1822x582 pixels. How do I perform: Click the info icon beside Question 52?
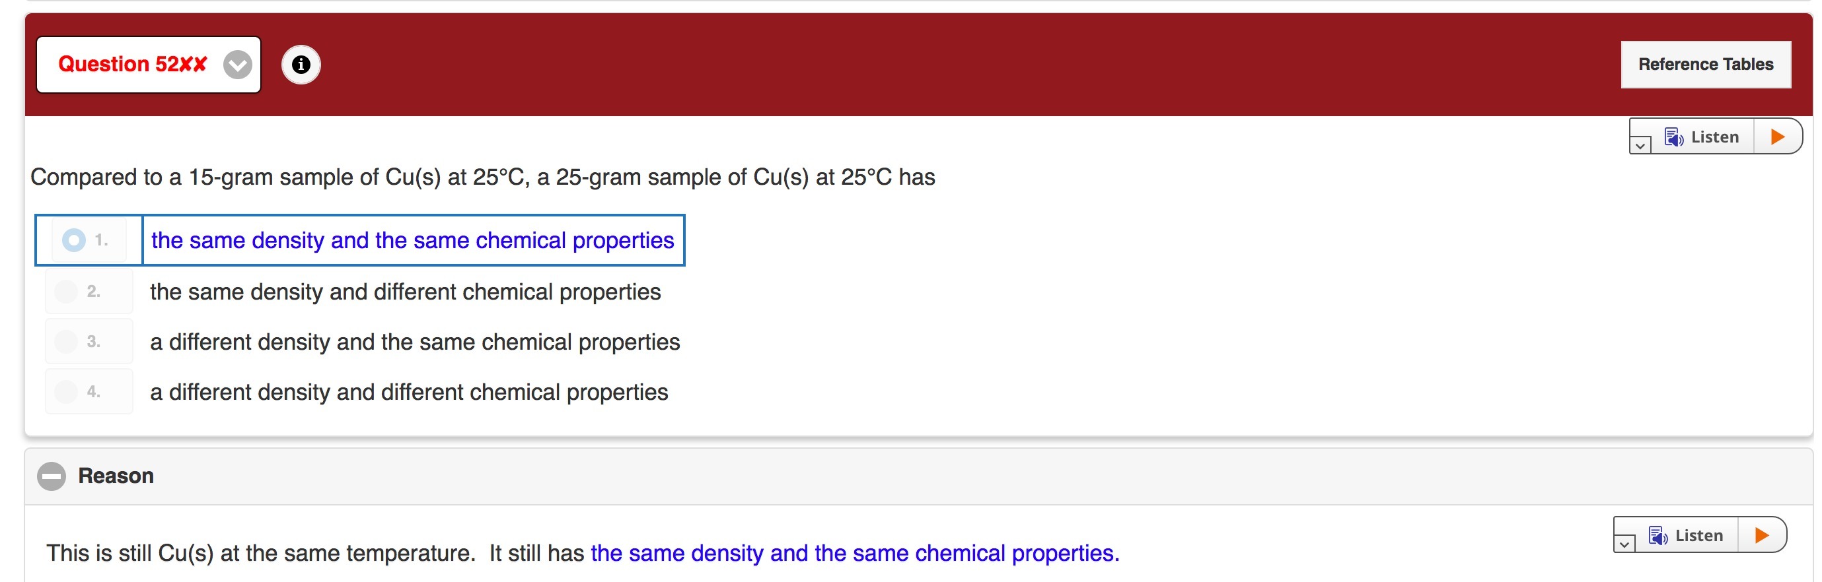point(301,64)
